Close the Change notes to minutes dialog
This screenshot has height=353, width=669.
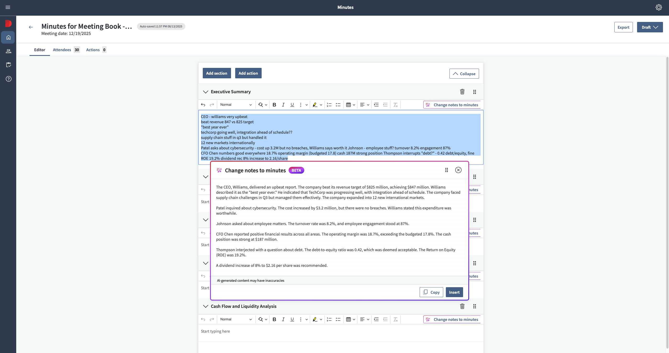(x=458, y=170)
